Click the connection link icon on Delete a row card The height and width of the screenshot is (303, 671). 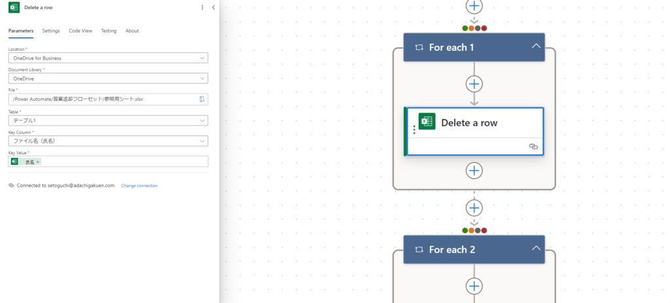[533, 147]
